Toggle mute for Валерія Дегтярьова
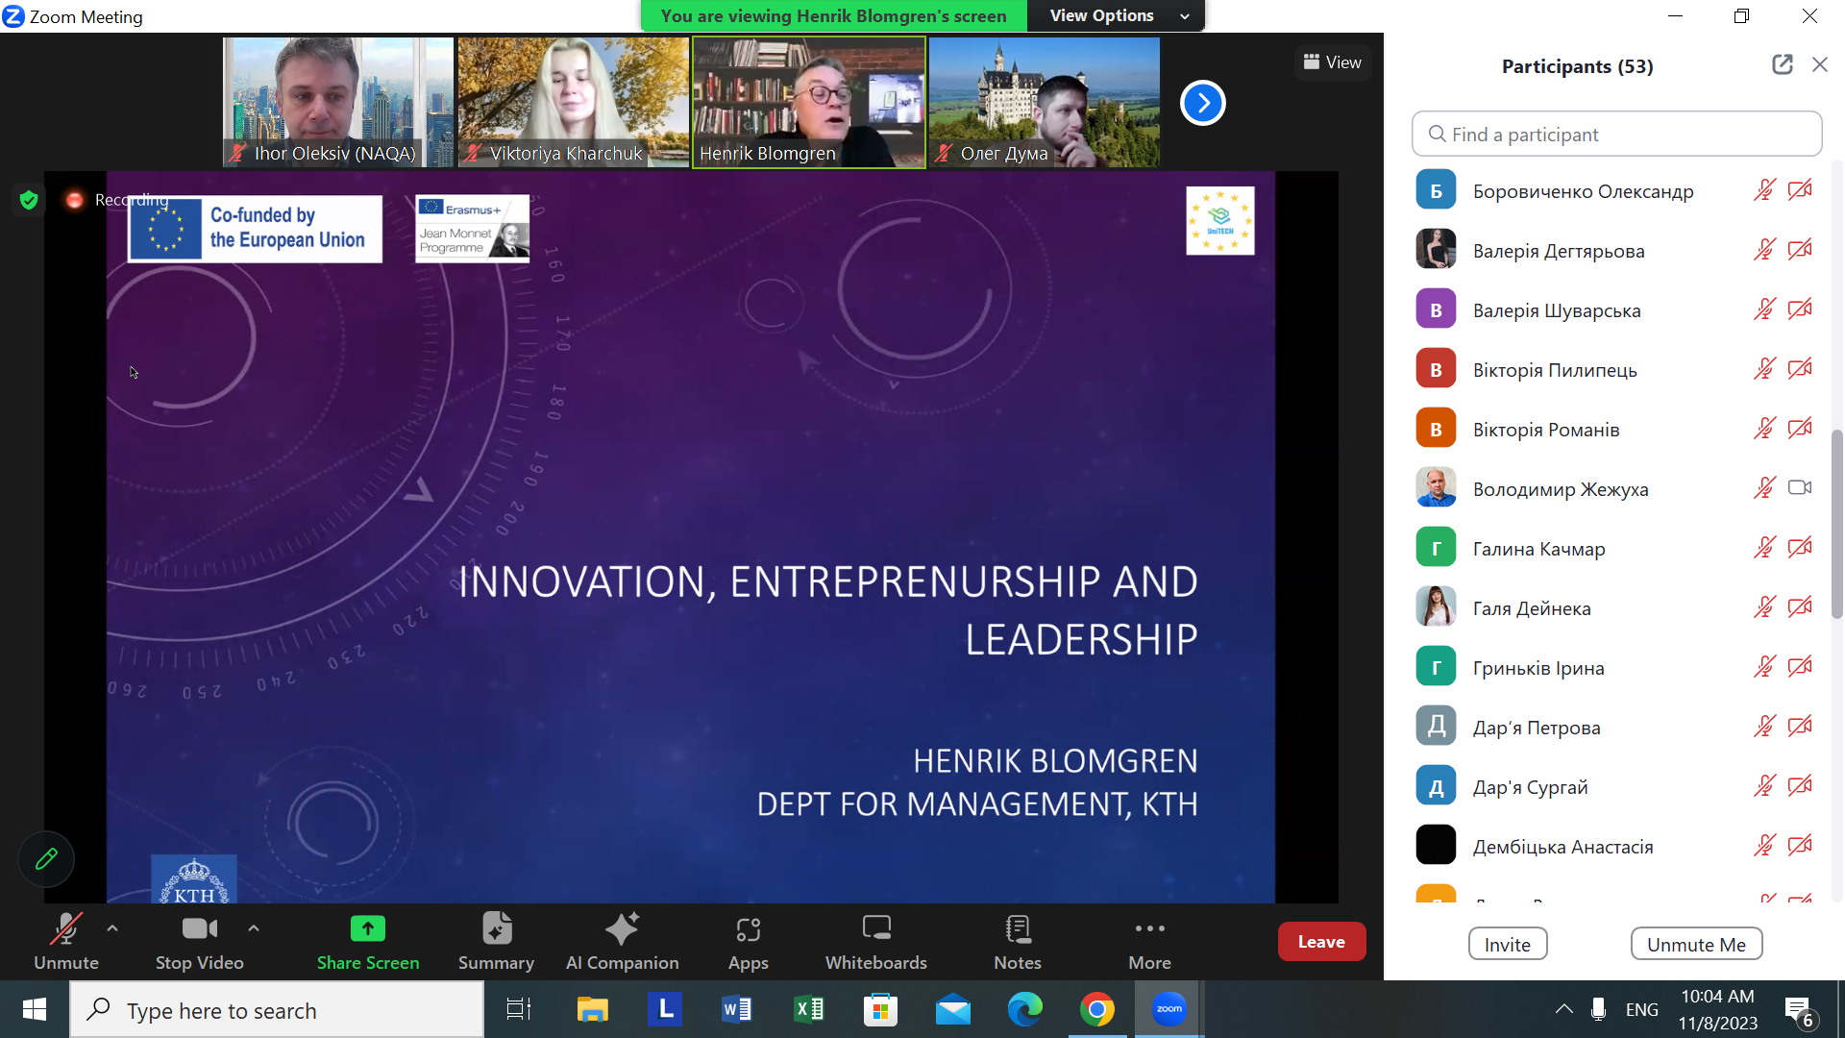 coord(1764,250)
